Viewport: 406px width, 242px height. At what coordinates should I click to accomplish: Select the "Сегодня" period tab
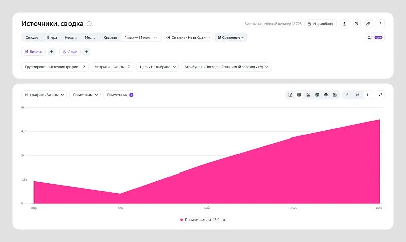32,37
